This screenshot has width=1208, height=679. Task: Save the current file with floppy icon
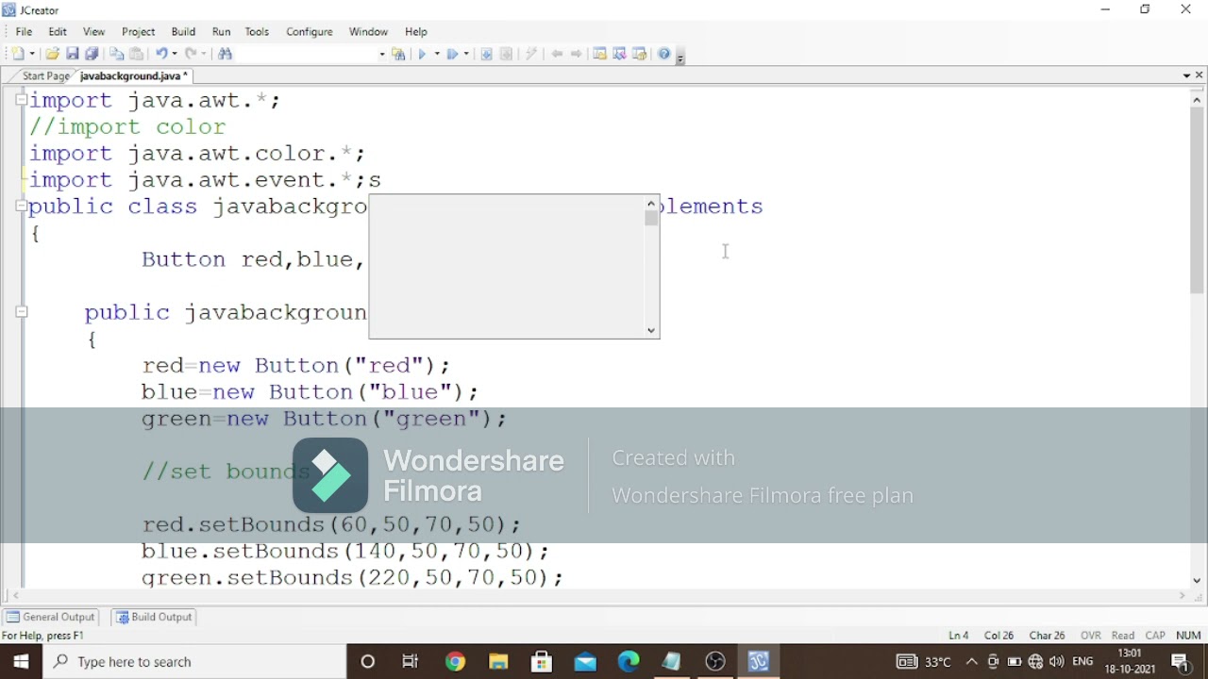click(73, 54)
